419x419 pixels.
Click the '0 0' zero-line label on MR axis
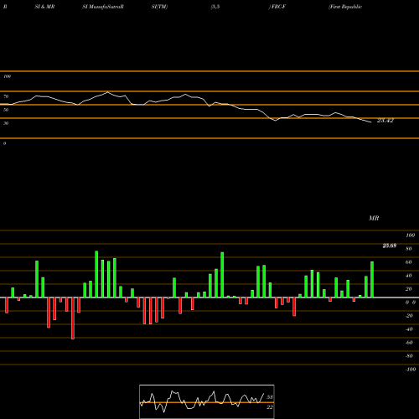(x=411, y=303)
